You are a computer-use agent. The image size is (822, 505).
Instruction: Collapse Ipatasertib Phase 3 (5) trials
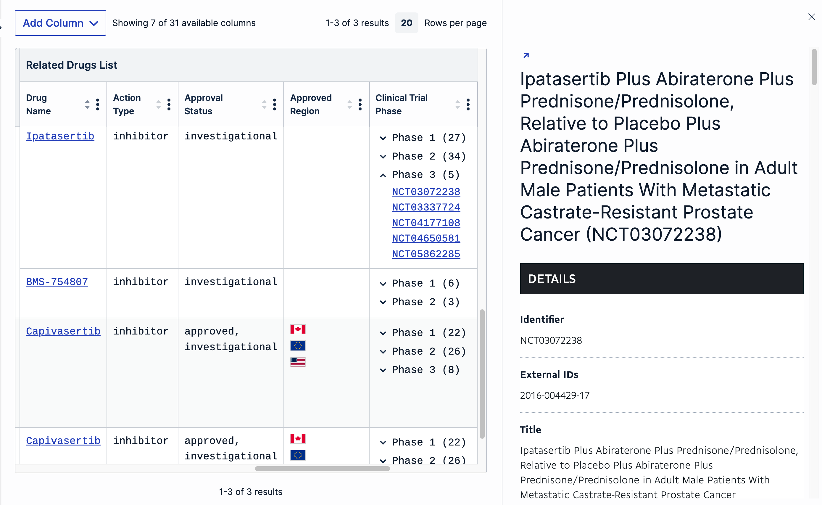383,175
